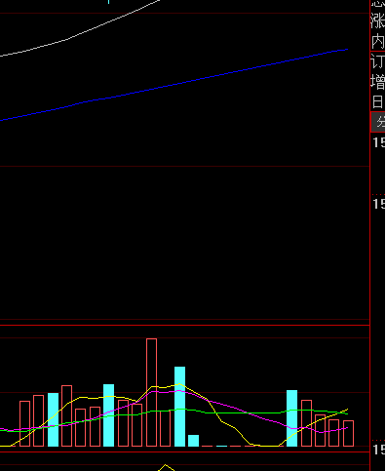This screenshot has height=471, width=386.
Task: Select the rightmost red hollow volume bar
Action: click(x=348, y=433)
